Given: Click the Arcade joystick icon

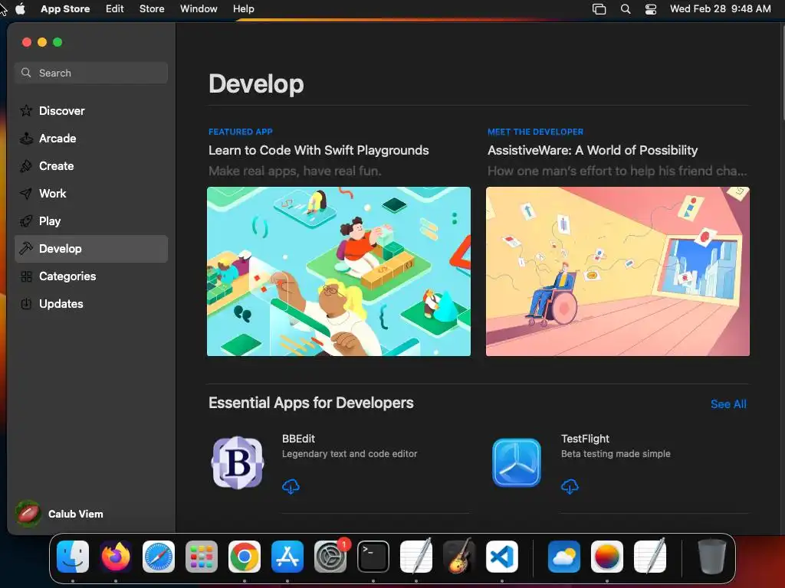Looking at the screenshot, I should (26, 139).
